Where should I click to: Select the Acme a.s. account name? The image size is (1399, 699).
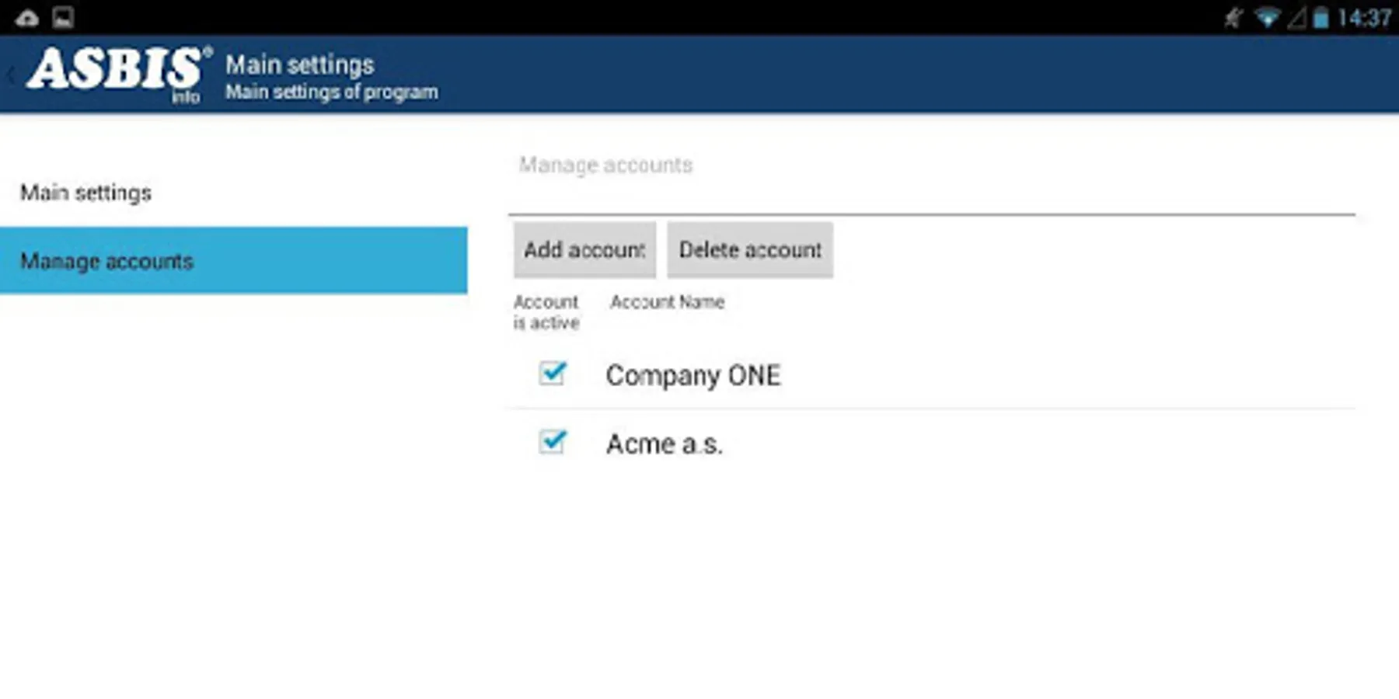click(x=665, y=443)
